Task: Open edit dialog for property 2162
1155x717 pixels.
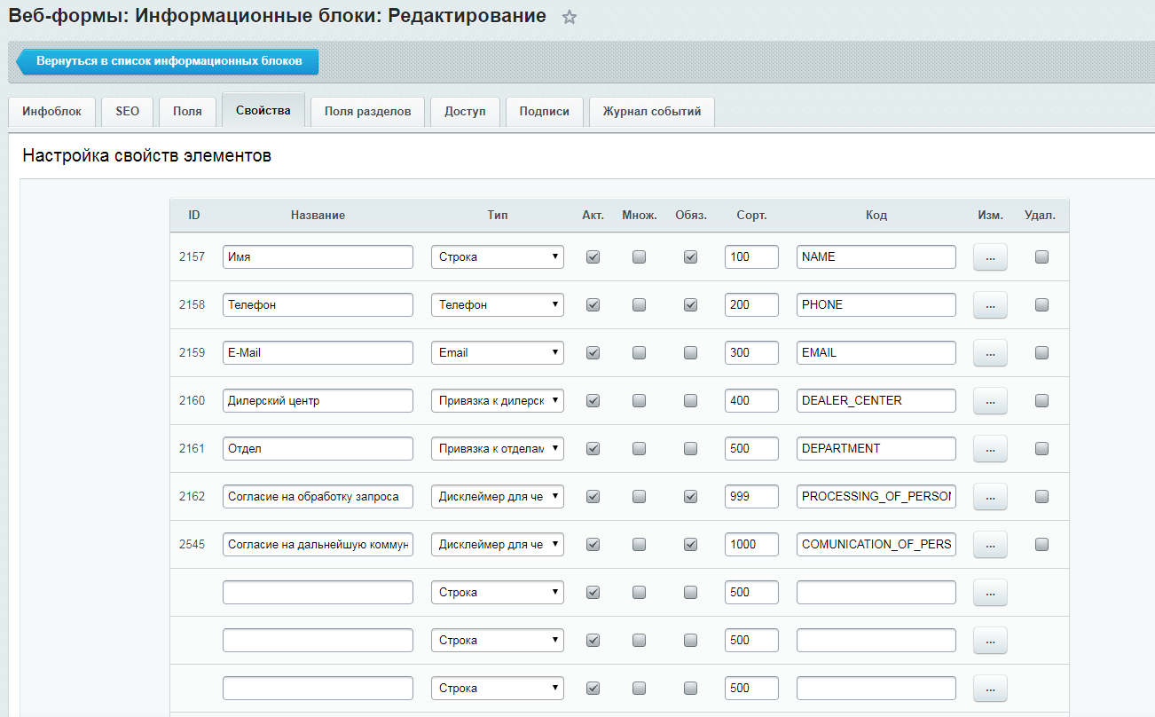Action: click(x=990, y=496)
